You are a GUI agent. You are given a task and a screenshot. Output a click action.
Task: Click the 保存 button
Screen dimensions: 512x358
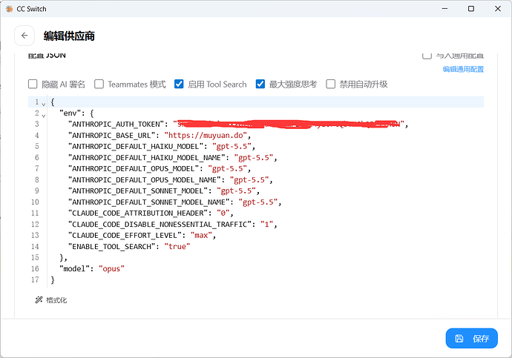[471, 339]
